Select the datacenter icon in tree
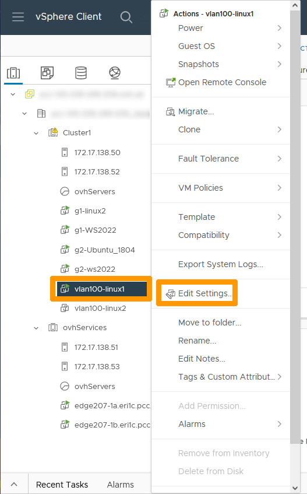 coord(41,113)
